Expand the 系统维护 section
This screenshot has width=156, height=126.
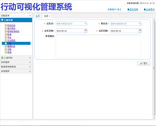[30, 71]
